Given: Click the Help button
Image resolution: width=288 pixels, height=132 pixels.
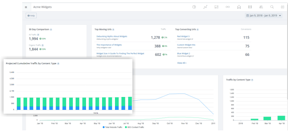Looking at the screenshot, I should (31, 16).
